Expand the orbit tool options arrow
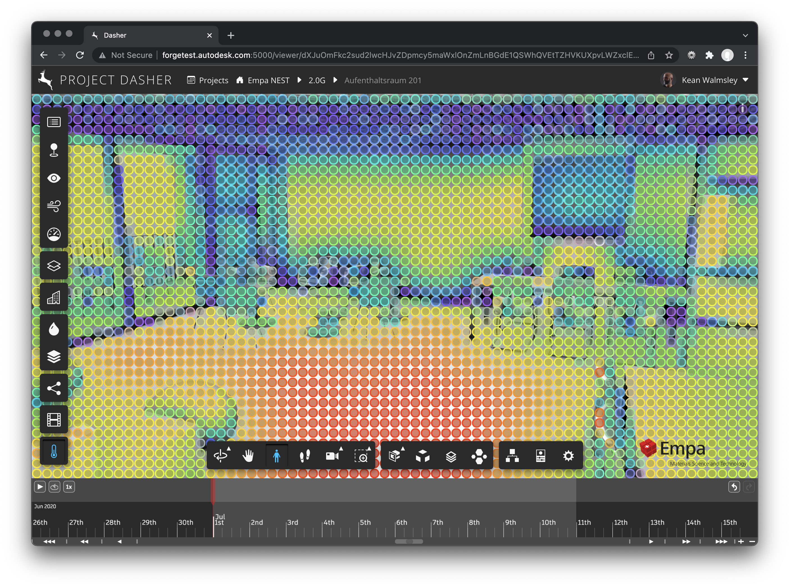The width and height of the screenshot is (789, 587). coord(229,449)
